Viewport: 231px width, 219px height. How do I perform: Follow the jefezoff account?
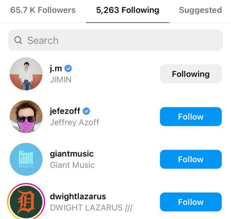(191, 117)
